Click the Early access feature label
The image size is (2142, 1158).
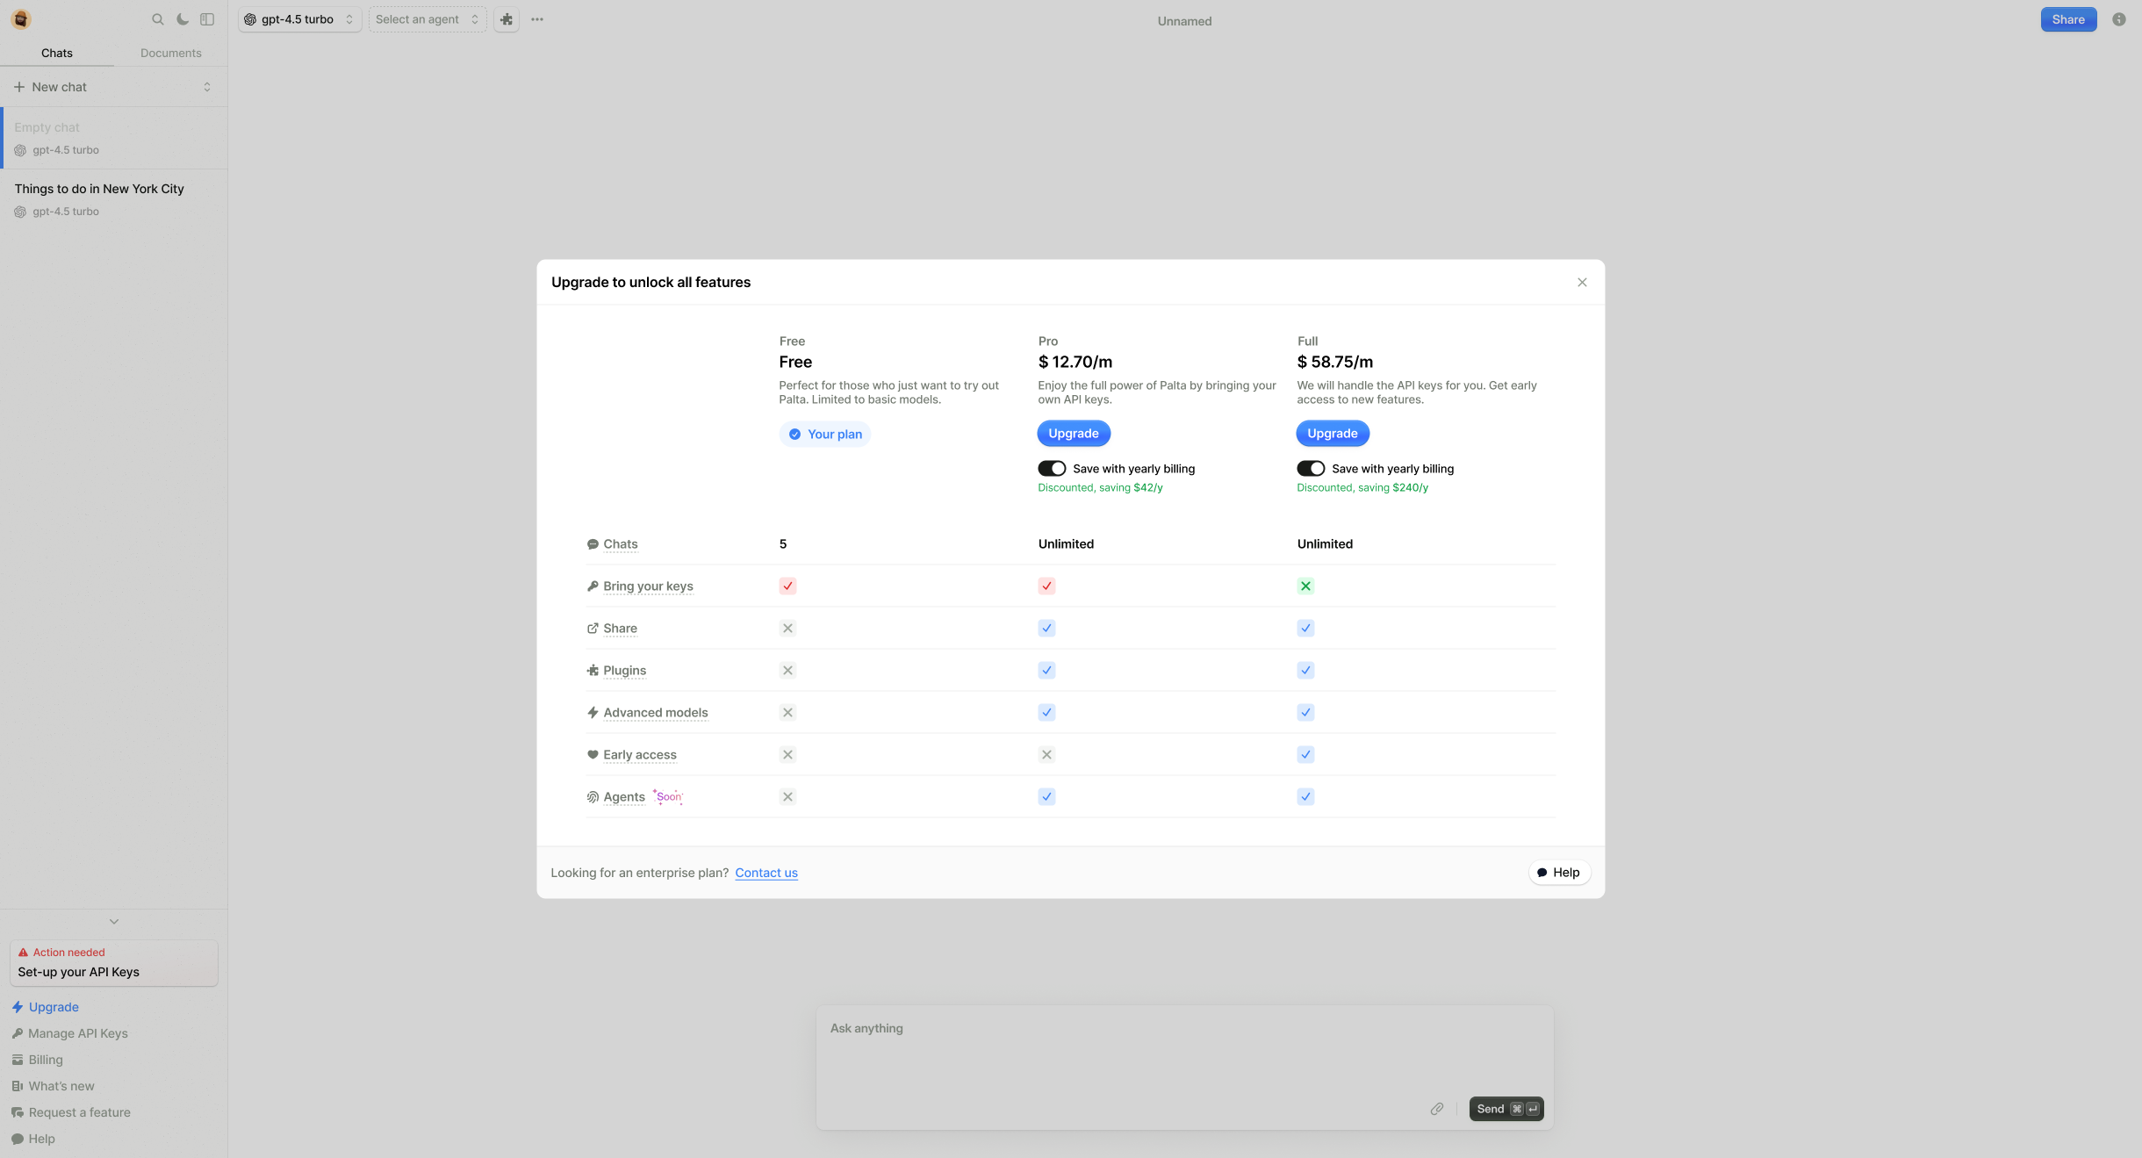point(639,755)
